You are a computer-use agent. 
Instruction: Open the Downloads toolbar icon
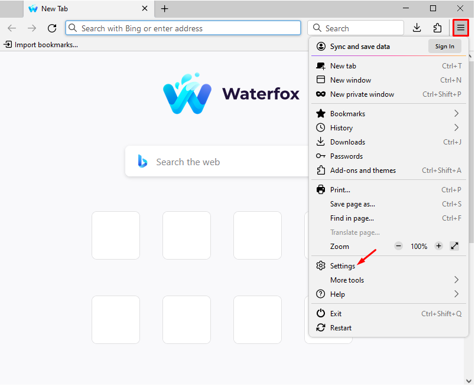click(417, 28)
